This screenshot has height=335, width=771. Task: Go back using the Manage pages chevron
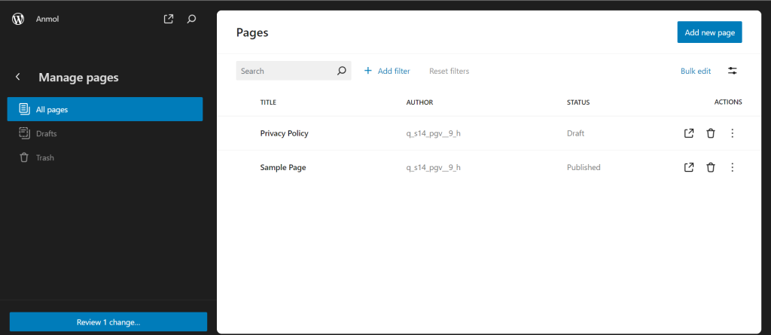[18, 78]
